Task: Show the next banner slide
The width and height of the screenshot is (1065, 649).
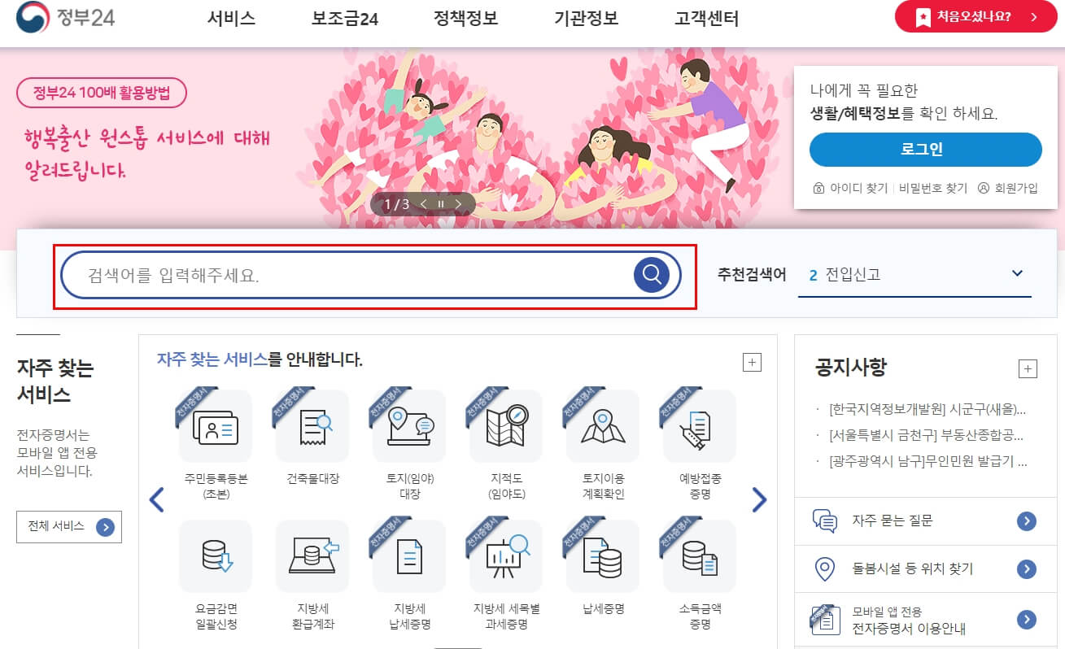Action: [x=459, y=204]
